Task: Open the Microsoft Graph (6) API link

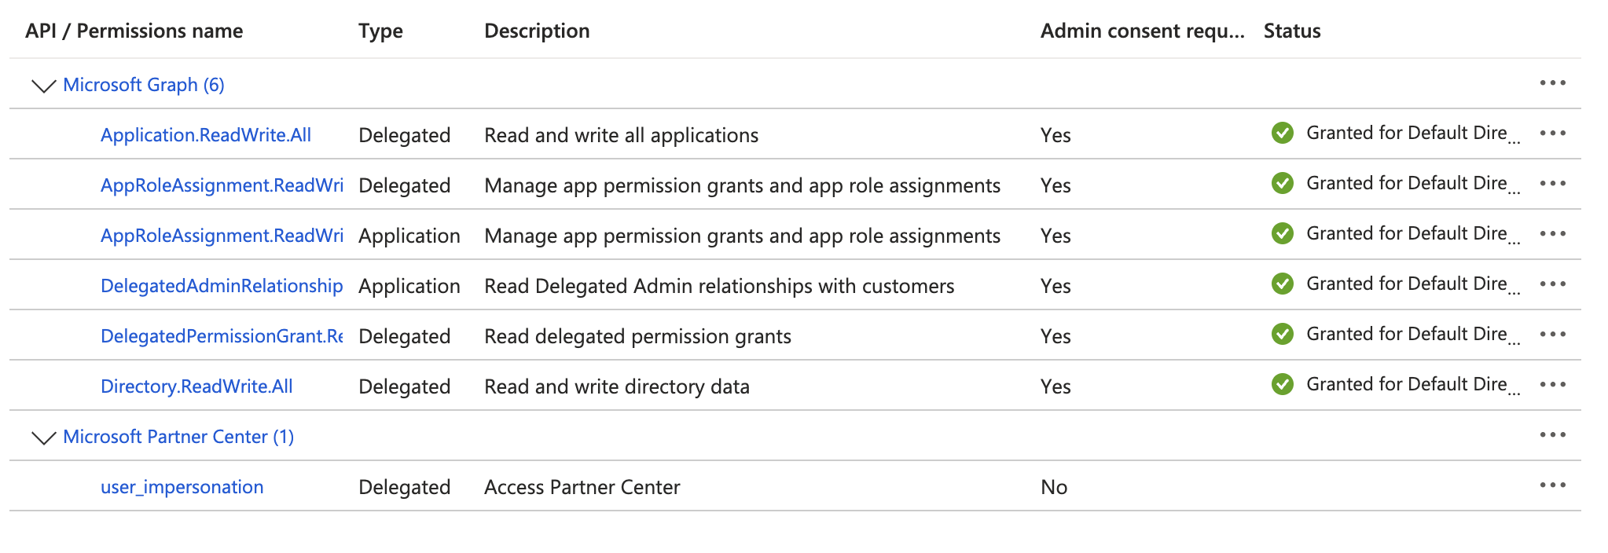Action: tap(144, 85)
